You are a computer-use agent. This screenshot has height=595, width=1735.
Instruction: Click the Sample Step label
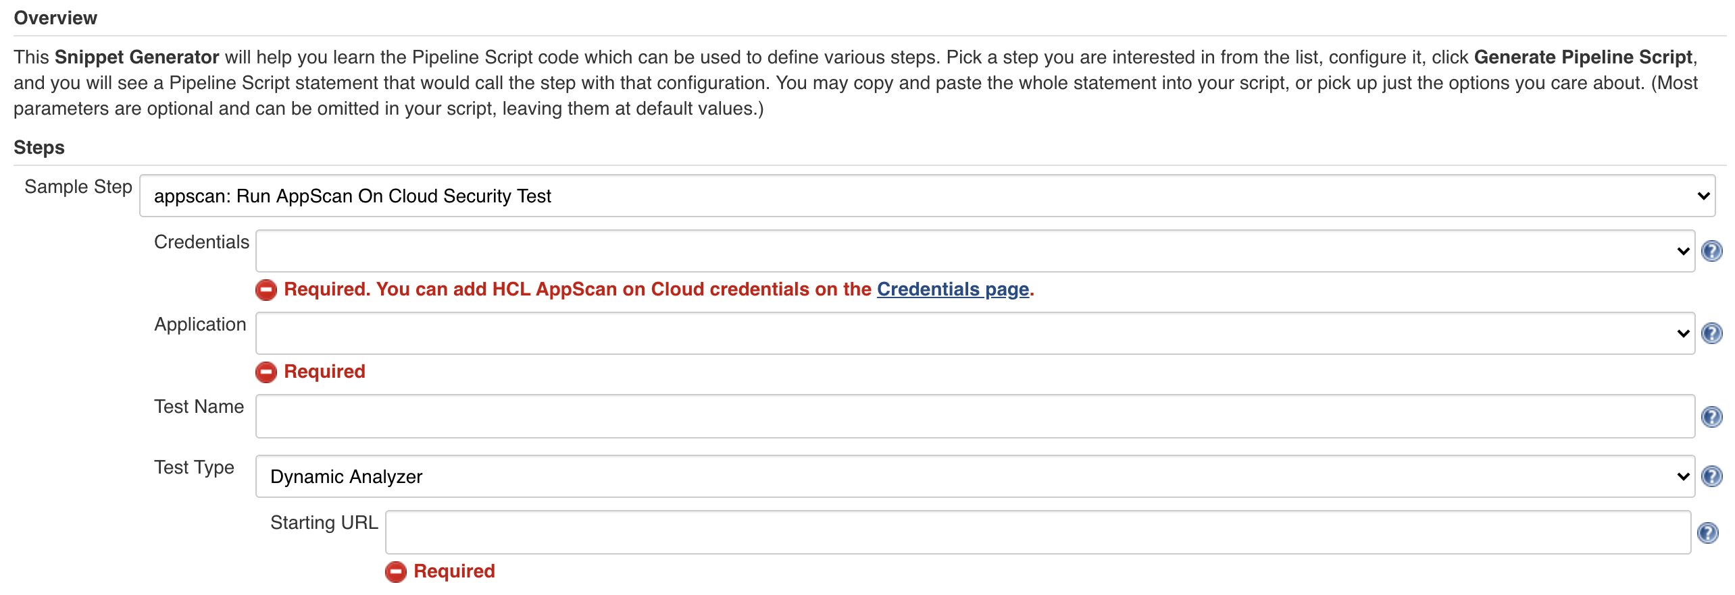(78, 187)
